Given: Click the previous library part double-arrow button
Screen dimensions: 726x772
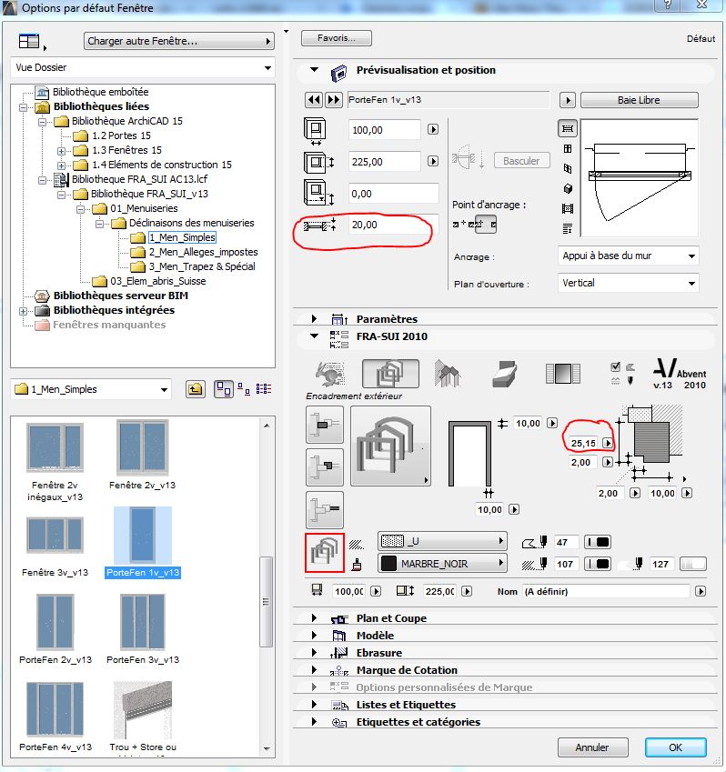Looking at the screenshot, I should coord(314,100).
